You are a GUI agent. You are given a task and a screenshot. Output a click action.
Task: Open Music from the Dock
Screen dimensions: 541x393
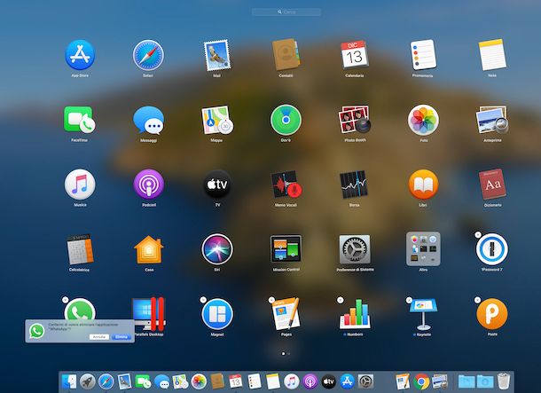click(292, 381)
